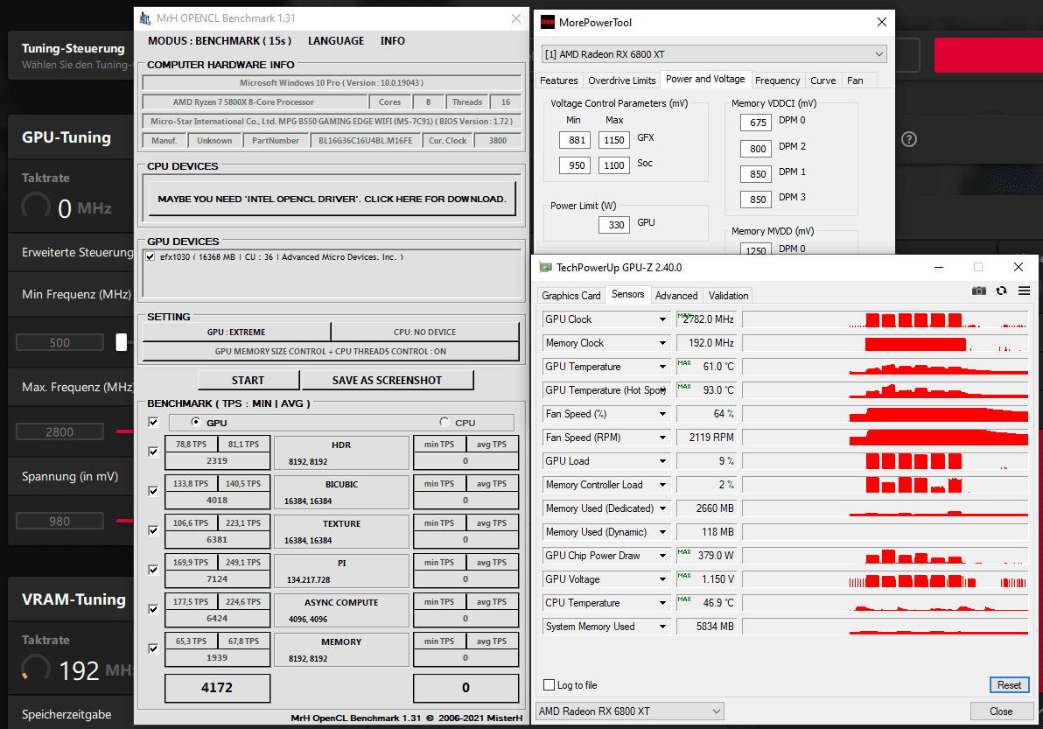Close the MrH OpenCL Benchmark window

[x=515, y=18]
